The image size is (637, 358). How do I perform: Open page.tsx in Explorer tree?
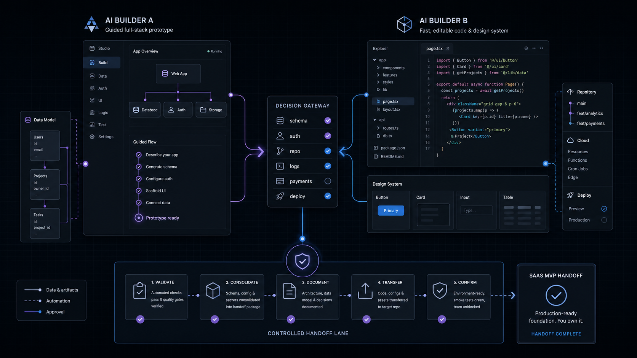click(x=393, y=102)
